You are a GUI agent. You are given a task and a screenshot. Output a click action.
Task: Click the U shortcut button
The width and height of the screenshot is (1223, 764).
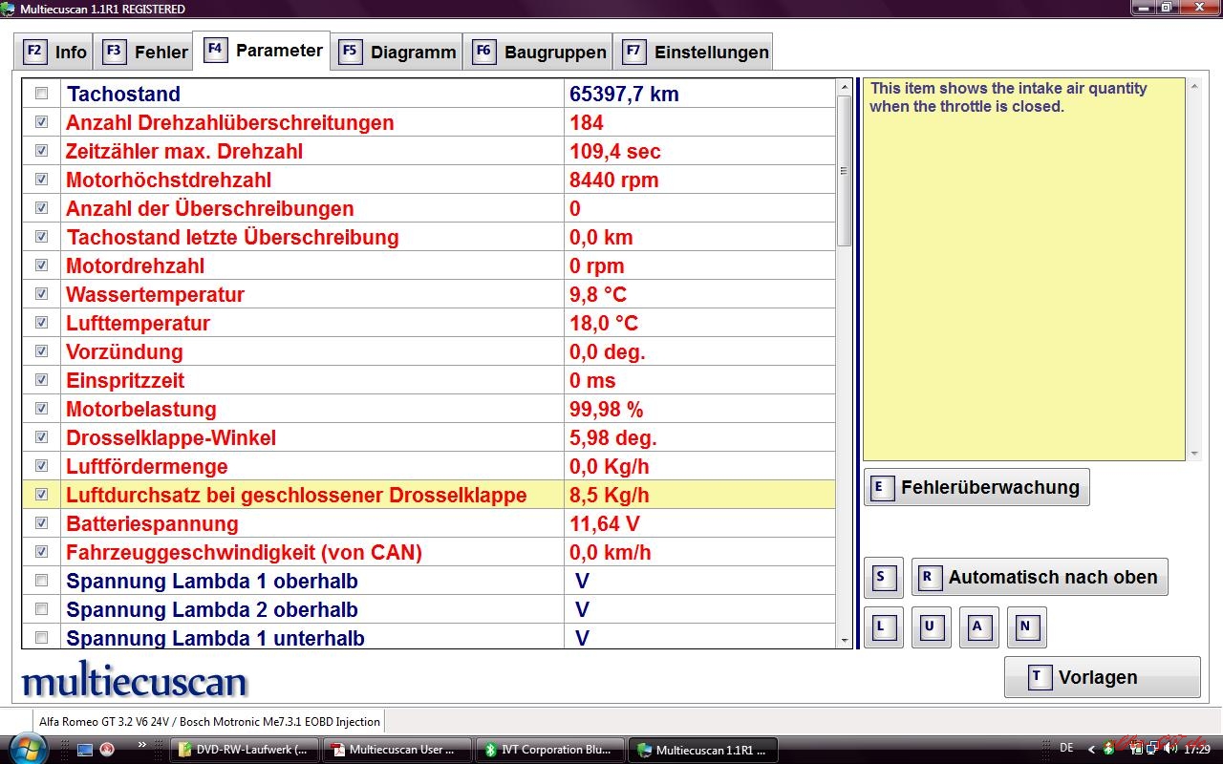click(931, 627)
